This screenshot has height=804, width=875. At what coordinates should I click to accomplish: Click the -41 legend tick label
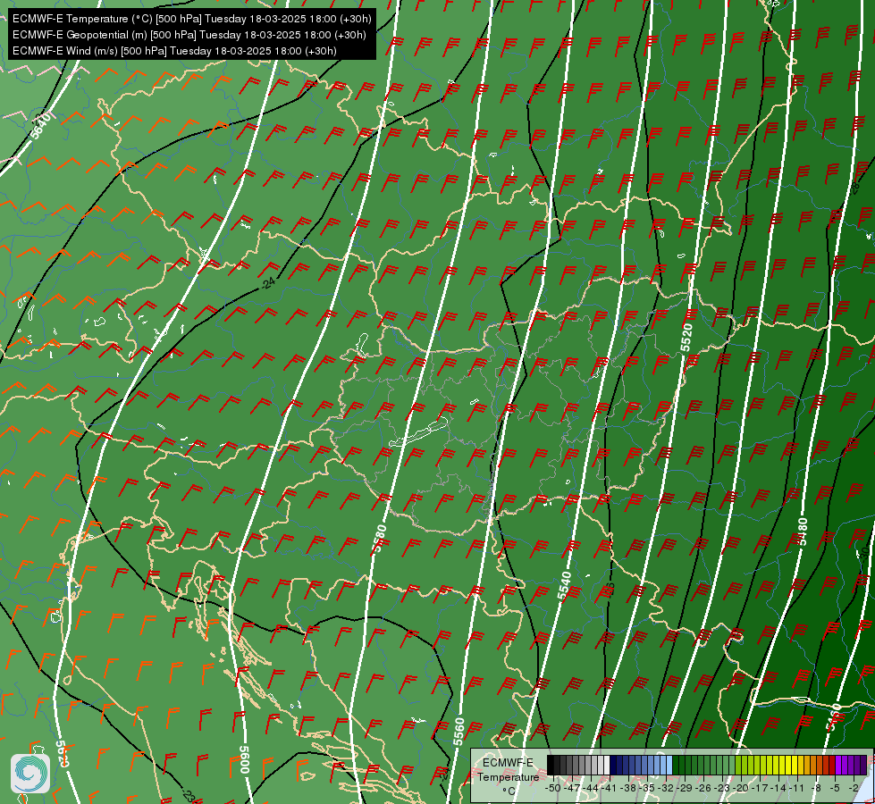point(609,788)
